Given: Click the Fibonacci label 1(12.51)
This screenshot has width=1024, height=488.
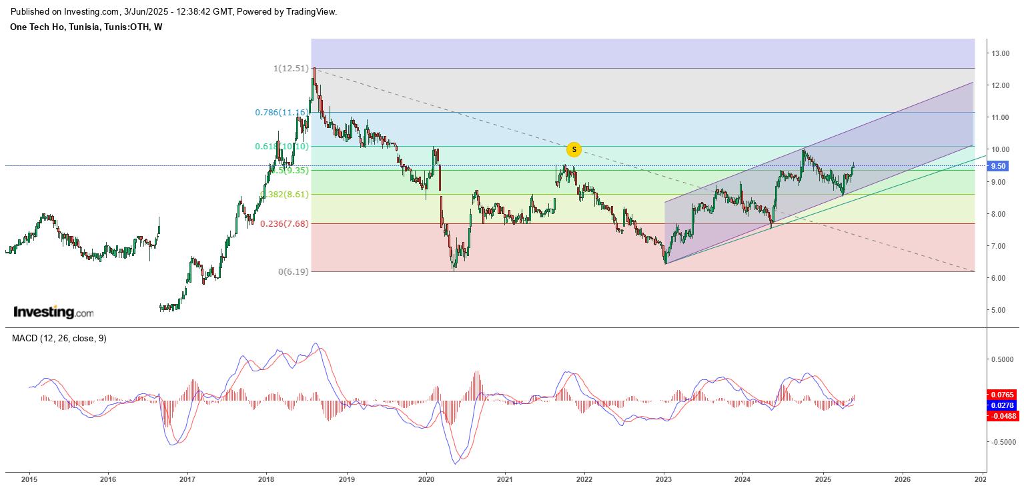Looking at the screenshot, I should (x=291, y=69).
